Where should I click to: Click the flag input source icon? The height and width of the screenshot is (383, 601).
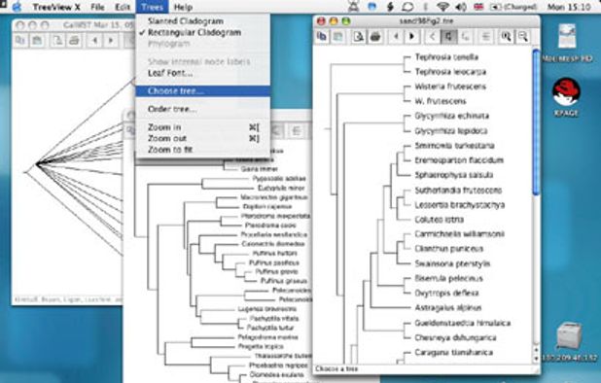point(478,7)
